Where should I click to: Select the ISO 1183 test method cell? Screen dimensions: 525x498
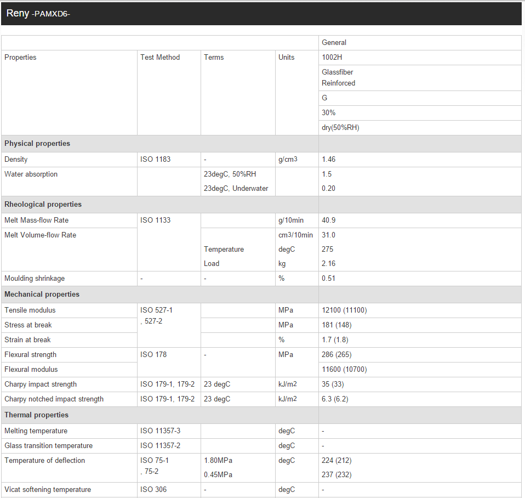click(155, 160)
